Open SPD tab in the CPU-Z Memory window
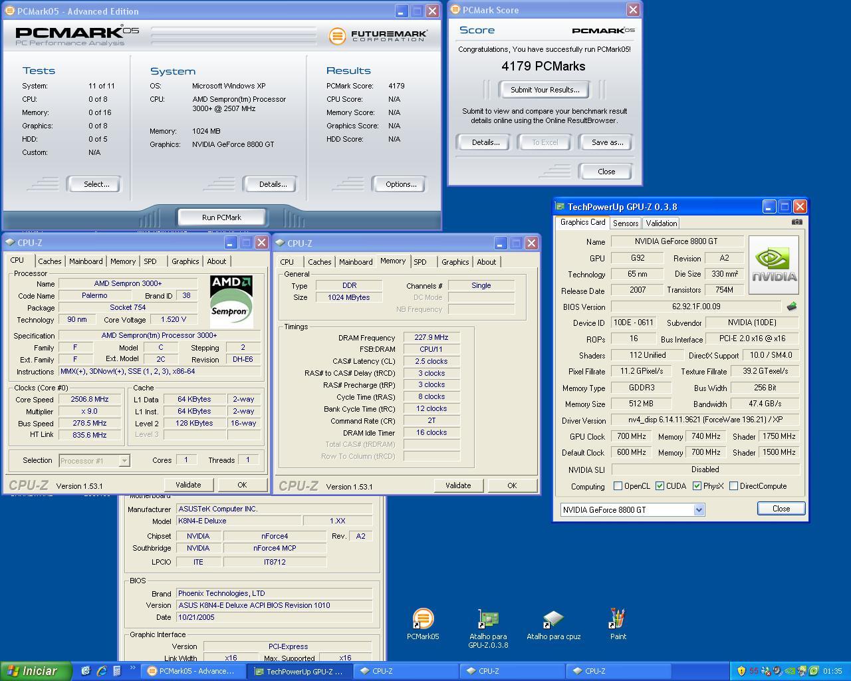The width and height of the screenshot is (851, 681). (420, 262)
